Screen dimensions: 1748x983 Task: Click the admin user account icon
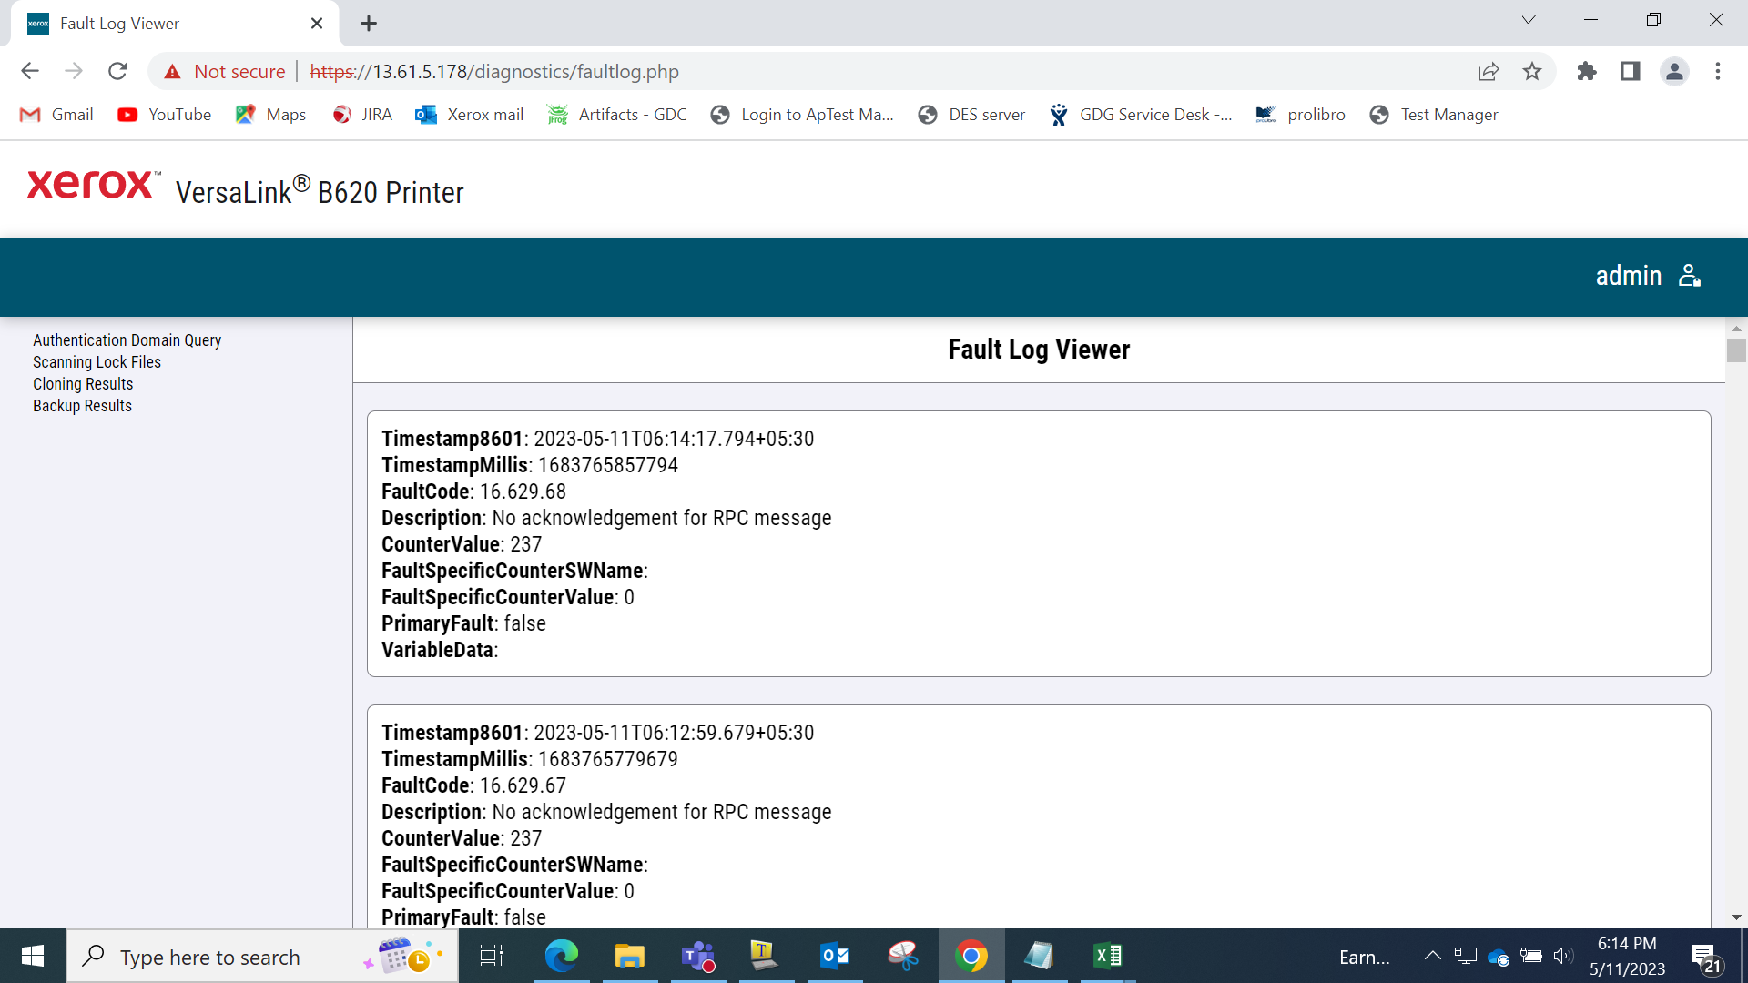(1690, 276)
